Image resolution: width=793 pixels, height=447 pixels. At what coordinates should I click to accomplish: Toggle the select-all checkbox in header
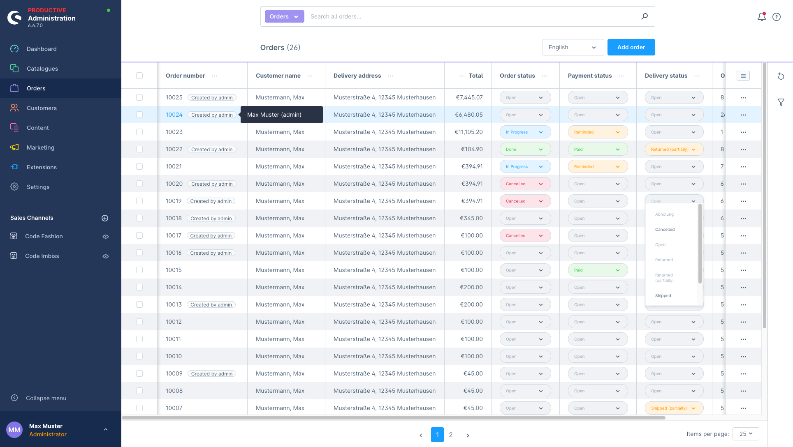pos(139,76)
